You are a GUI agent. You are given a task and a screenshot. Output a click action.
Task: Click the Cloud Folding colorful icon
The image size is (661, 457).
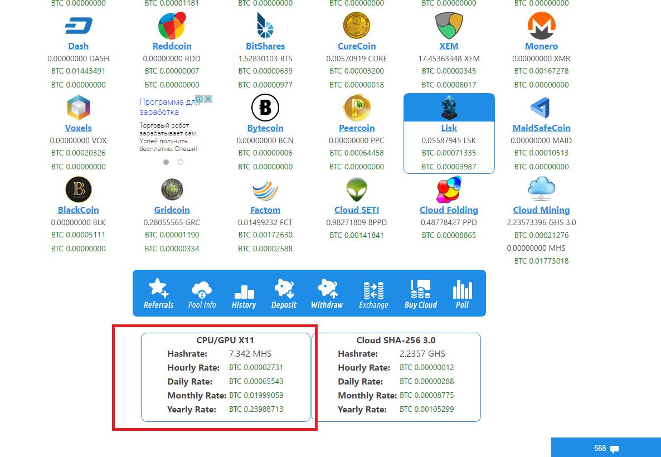(449, 189)
